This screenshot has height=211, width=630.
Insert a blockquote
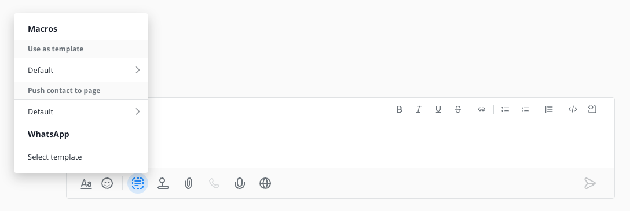point(549,109)
